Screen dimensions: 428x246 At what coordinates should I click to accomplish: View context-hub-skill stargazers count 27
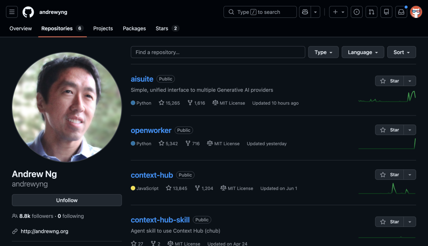pyautogui.click(x=137, y=244)
